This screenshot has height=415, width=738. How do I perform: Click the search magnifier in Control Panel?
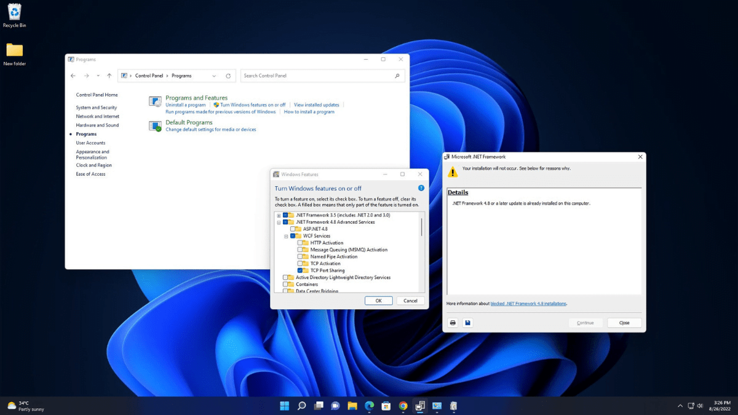pos(397,76)
